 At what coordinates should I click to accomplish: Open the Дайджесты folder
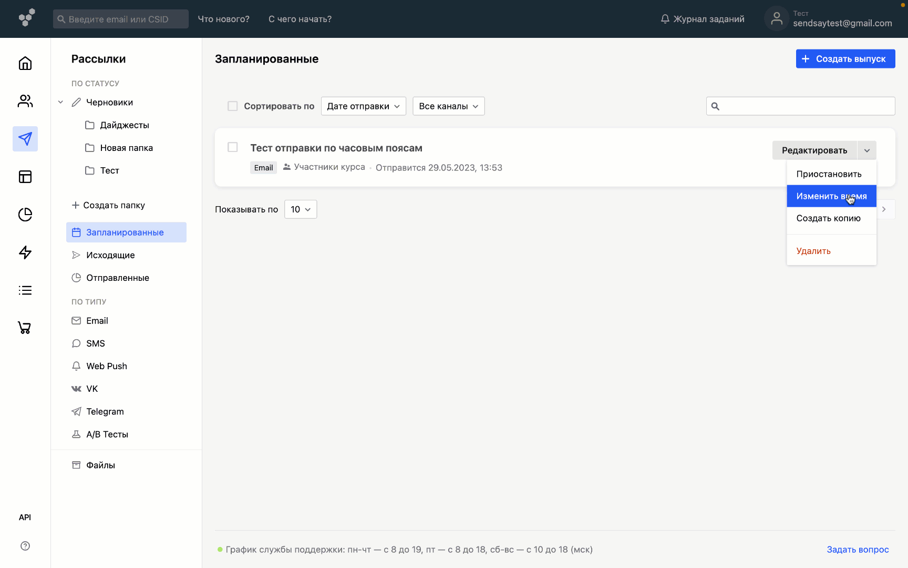125,125
